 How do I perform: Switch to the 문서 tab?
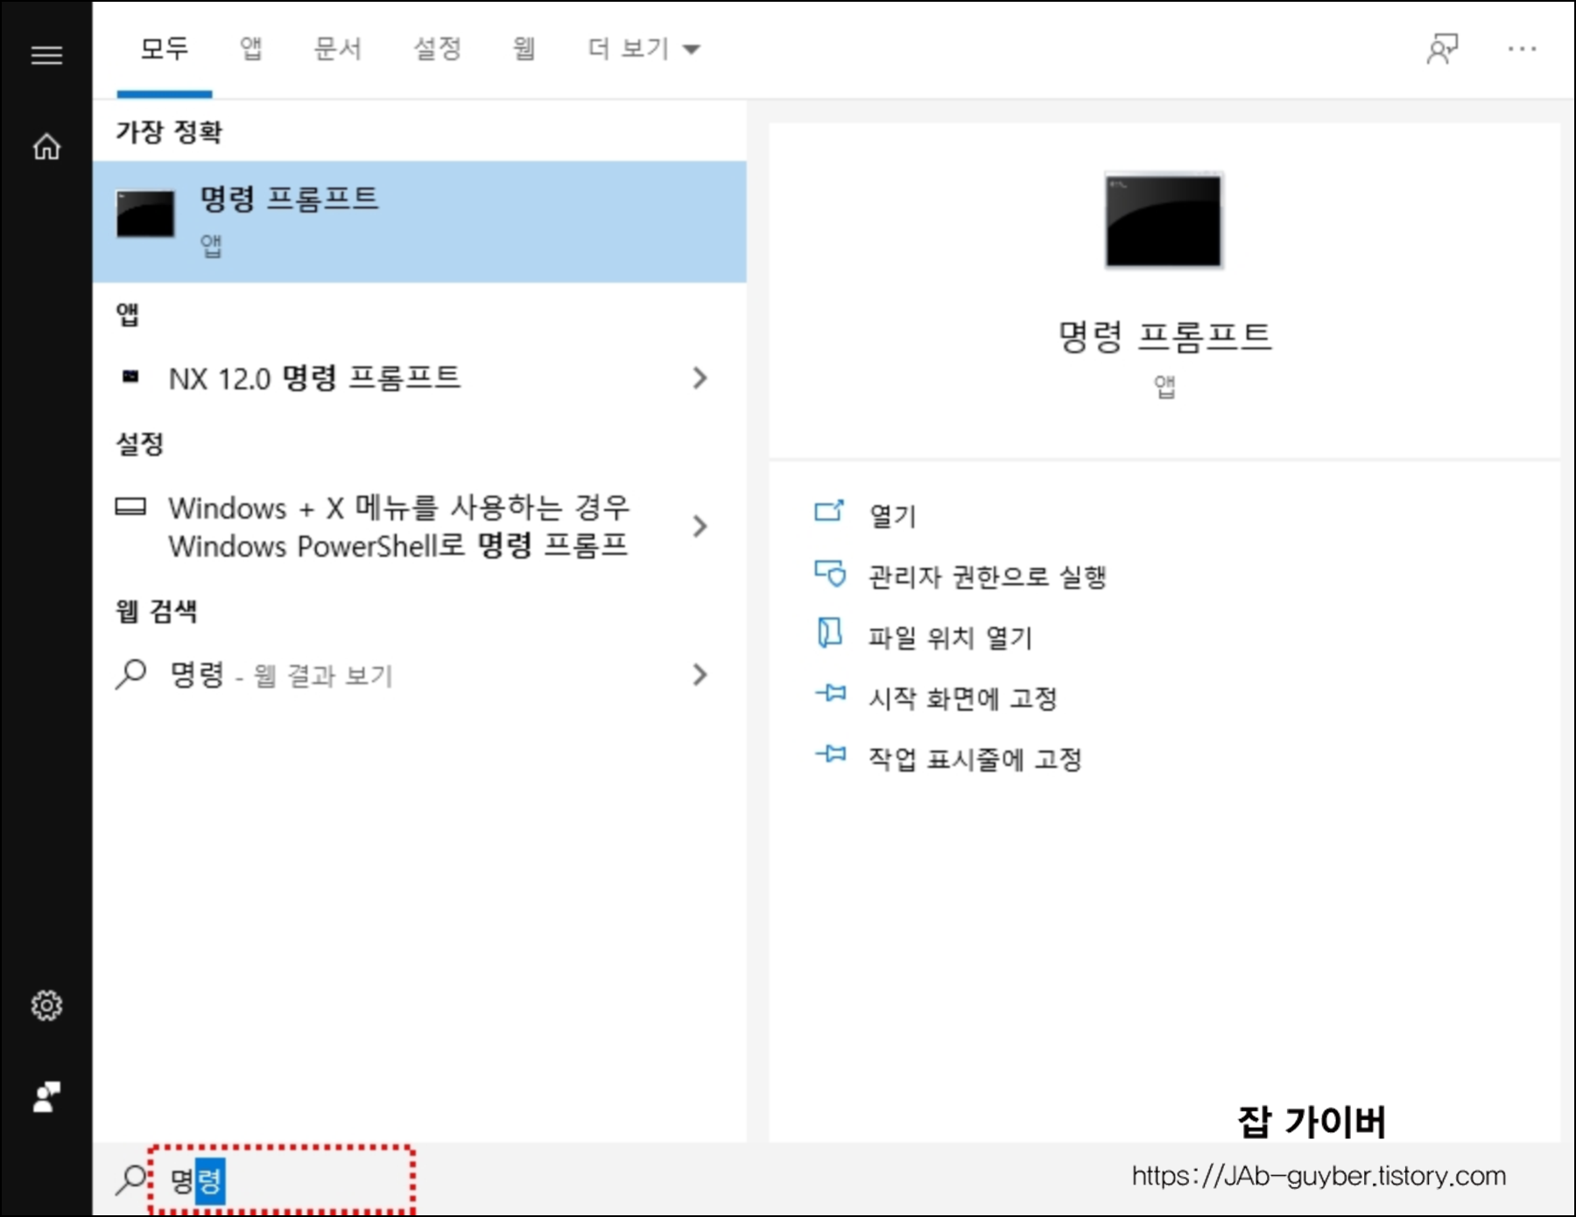point(338,49)
